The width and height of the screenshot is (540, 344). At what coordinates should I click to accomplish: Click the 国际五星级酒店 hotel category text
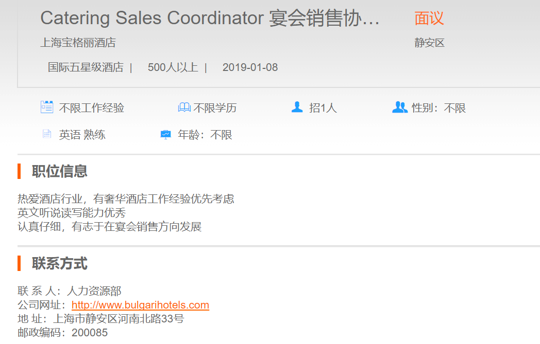pyautogui.click(x=86, y=67)
